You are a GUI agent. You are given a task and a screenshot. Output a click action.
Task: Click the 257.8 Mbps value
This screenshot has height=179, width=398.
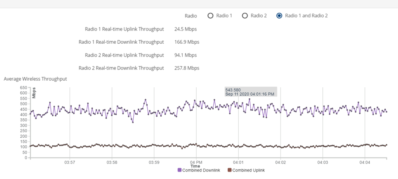coord(187,68)
